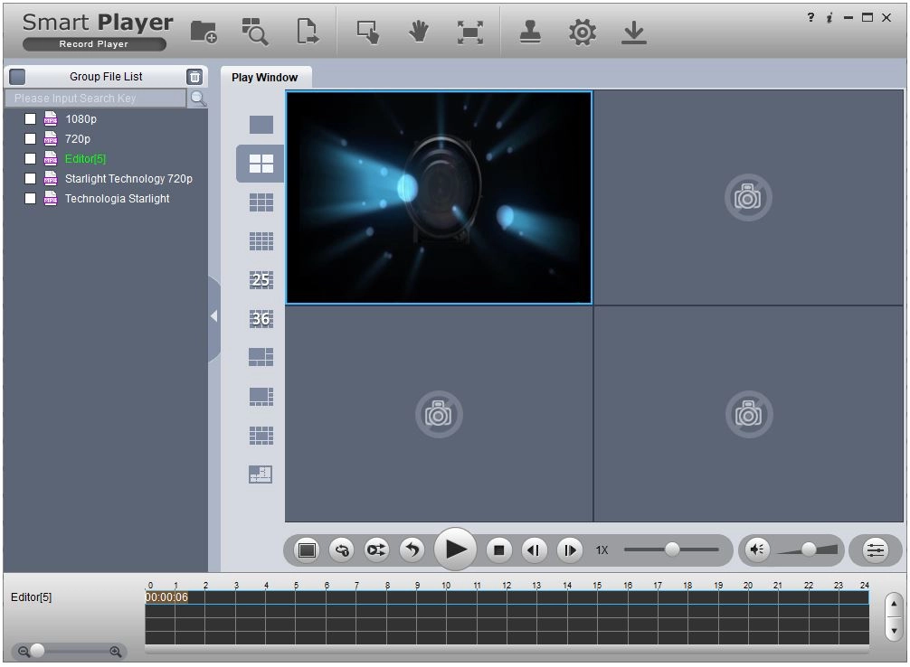This screenshot has width=910, height=667.
Task: Select the empty bottom-left play window
Action: point(440,414)
